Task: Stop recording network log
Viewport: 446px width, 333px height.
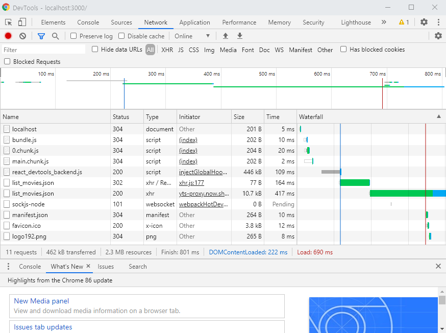Action: point(8,36)
